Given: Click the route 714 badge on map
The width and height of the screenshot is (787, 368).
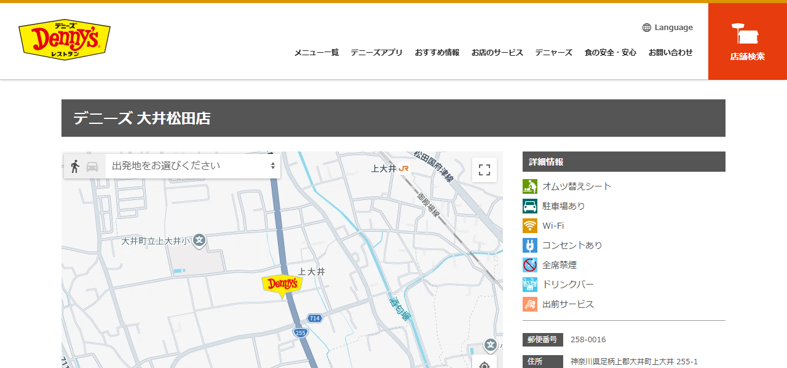Looking at the screenshot, I should pos(314,318).
